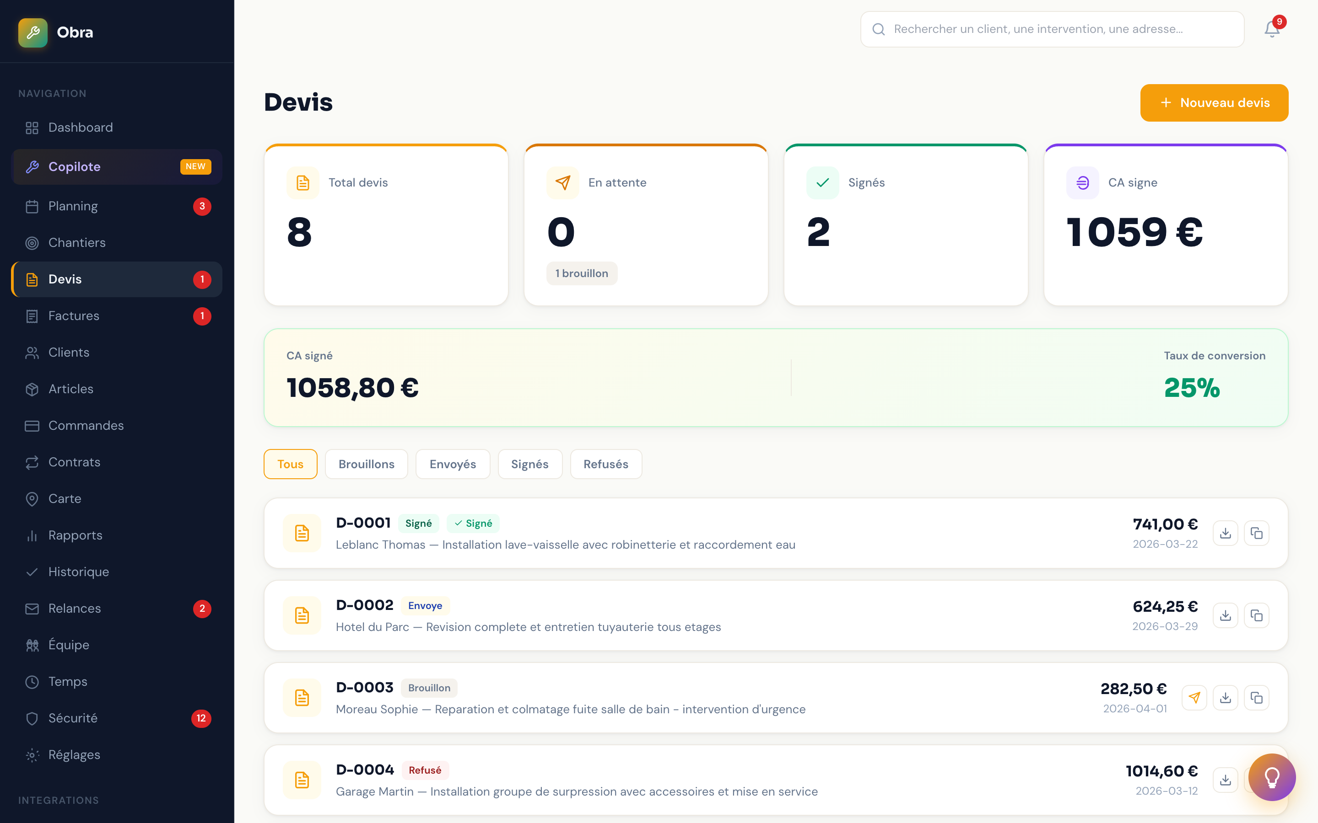Select the Refusés filter tab
Image resolution: width=1318 pixels, height=823 pixels.
605,464
